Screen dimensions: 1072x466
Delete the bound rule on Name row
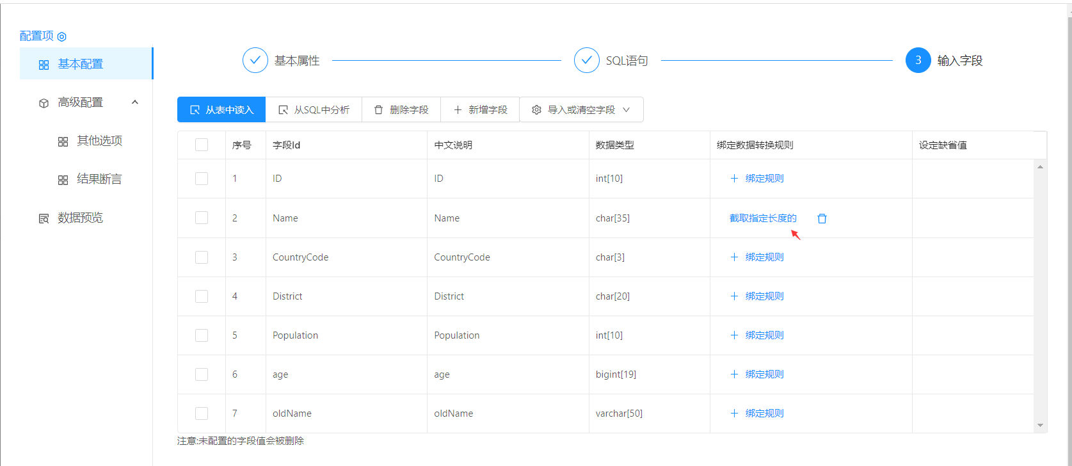pyautogui.click(x=822, y=219)
